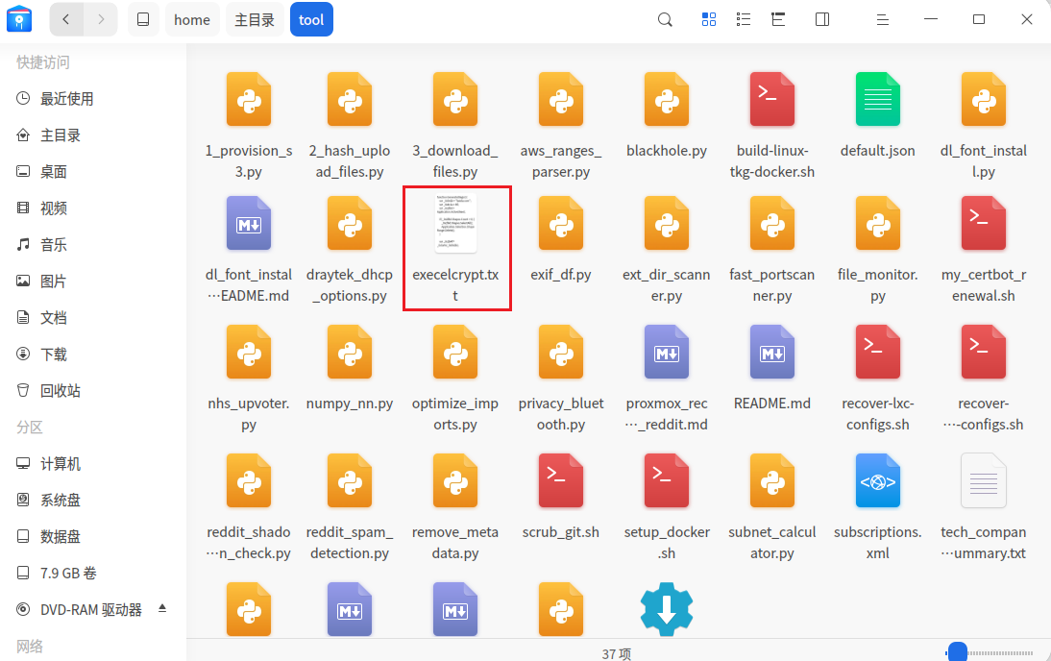Toggle the detail side panel icon
Viewport: 1051px width, 661px height.
tap(822, 19)
